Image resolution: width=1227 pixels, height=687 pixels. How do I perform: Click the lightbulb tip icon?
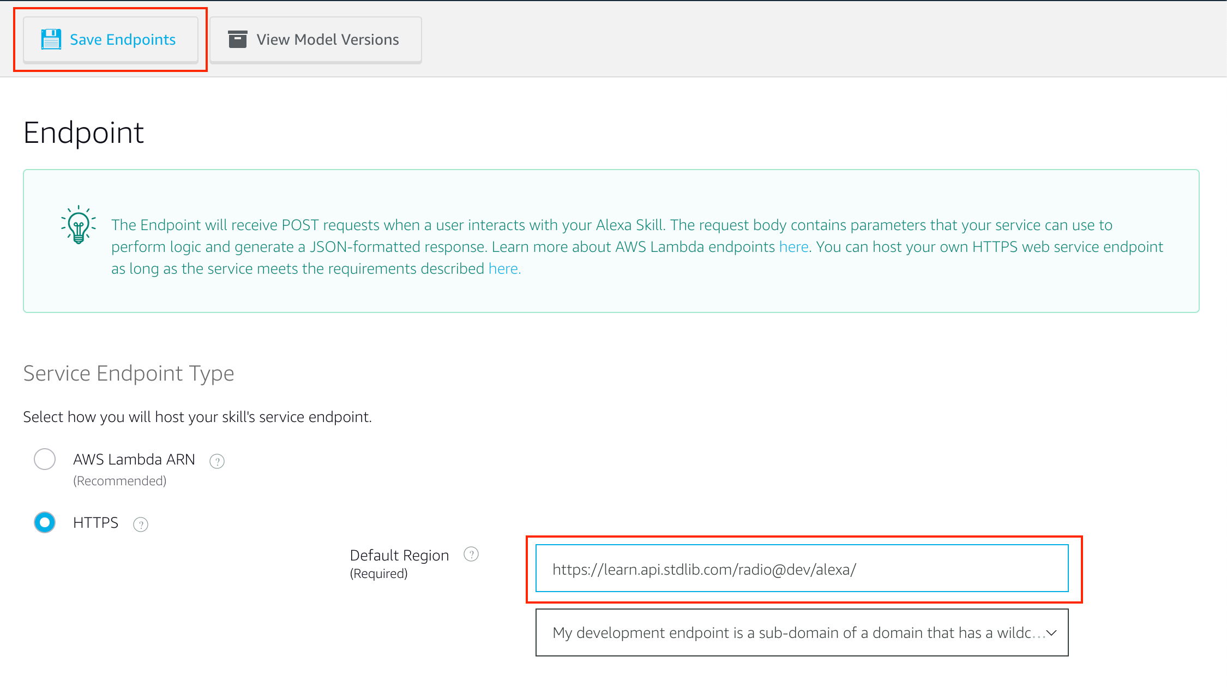coord(79,225)
